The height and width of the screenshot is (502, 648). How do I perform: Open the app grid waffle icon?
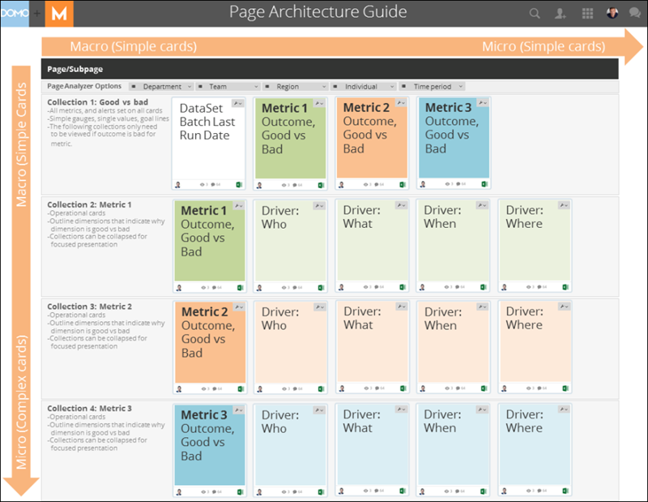(x=587, y=14)
